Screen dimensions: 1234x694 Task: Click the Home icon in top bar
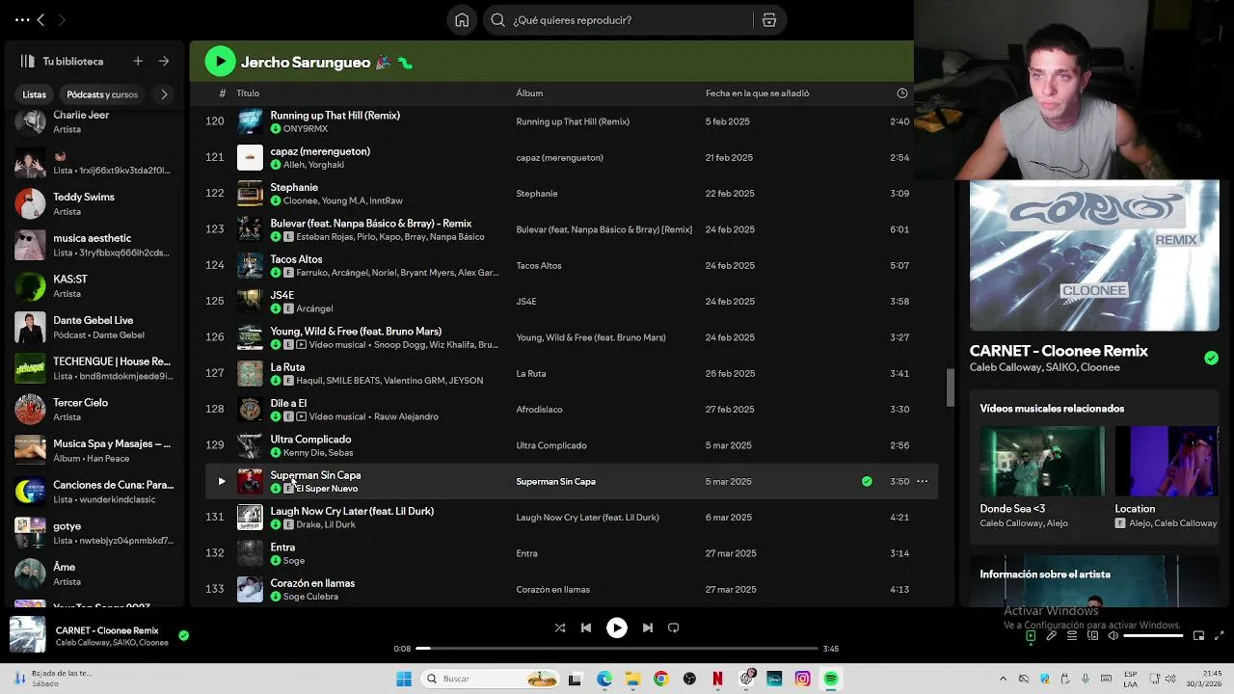click(x=462, y=19)
